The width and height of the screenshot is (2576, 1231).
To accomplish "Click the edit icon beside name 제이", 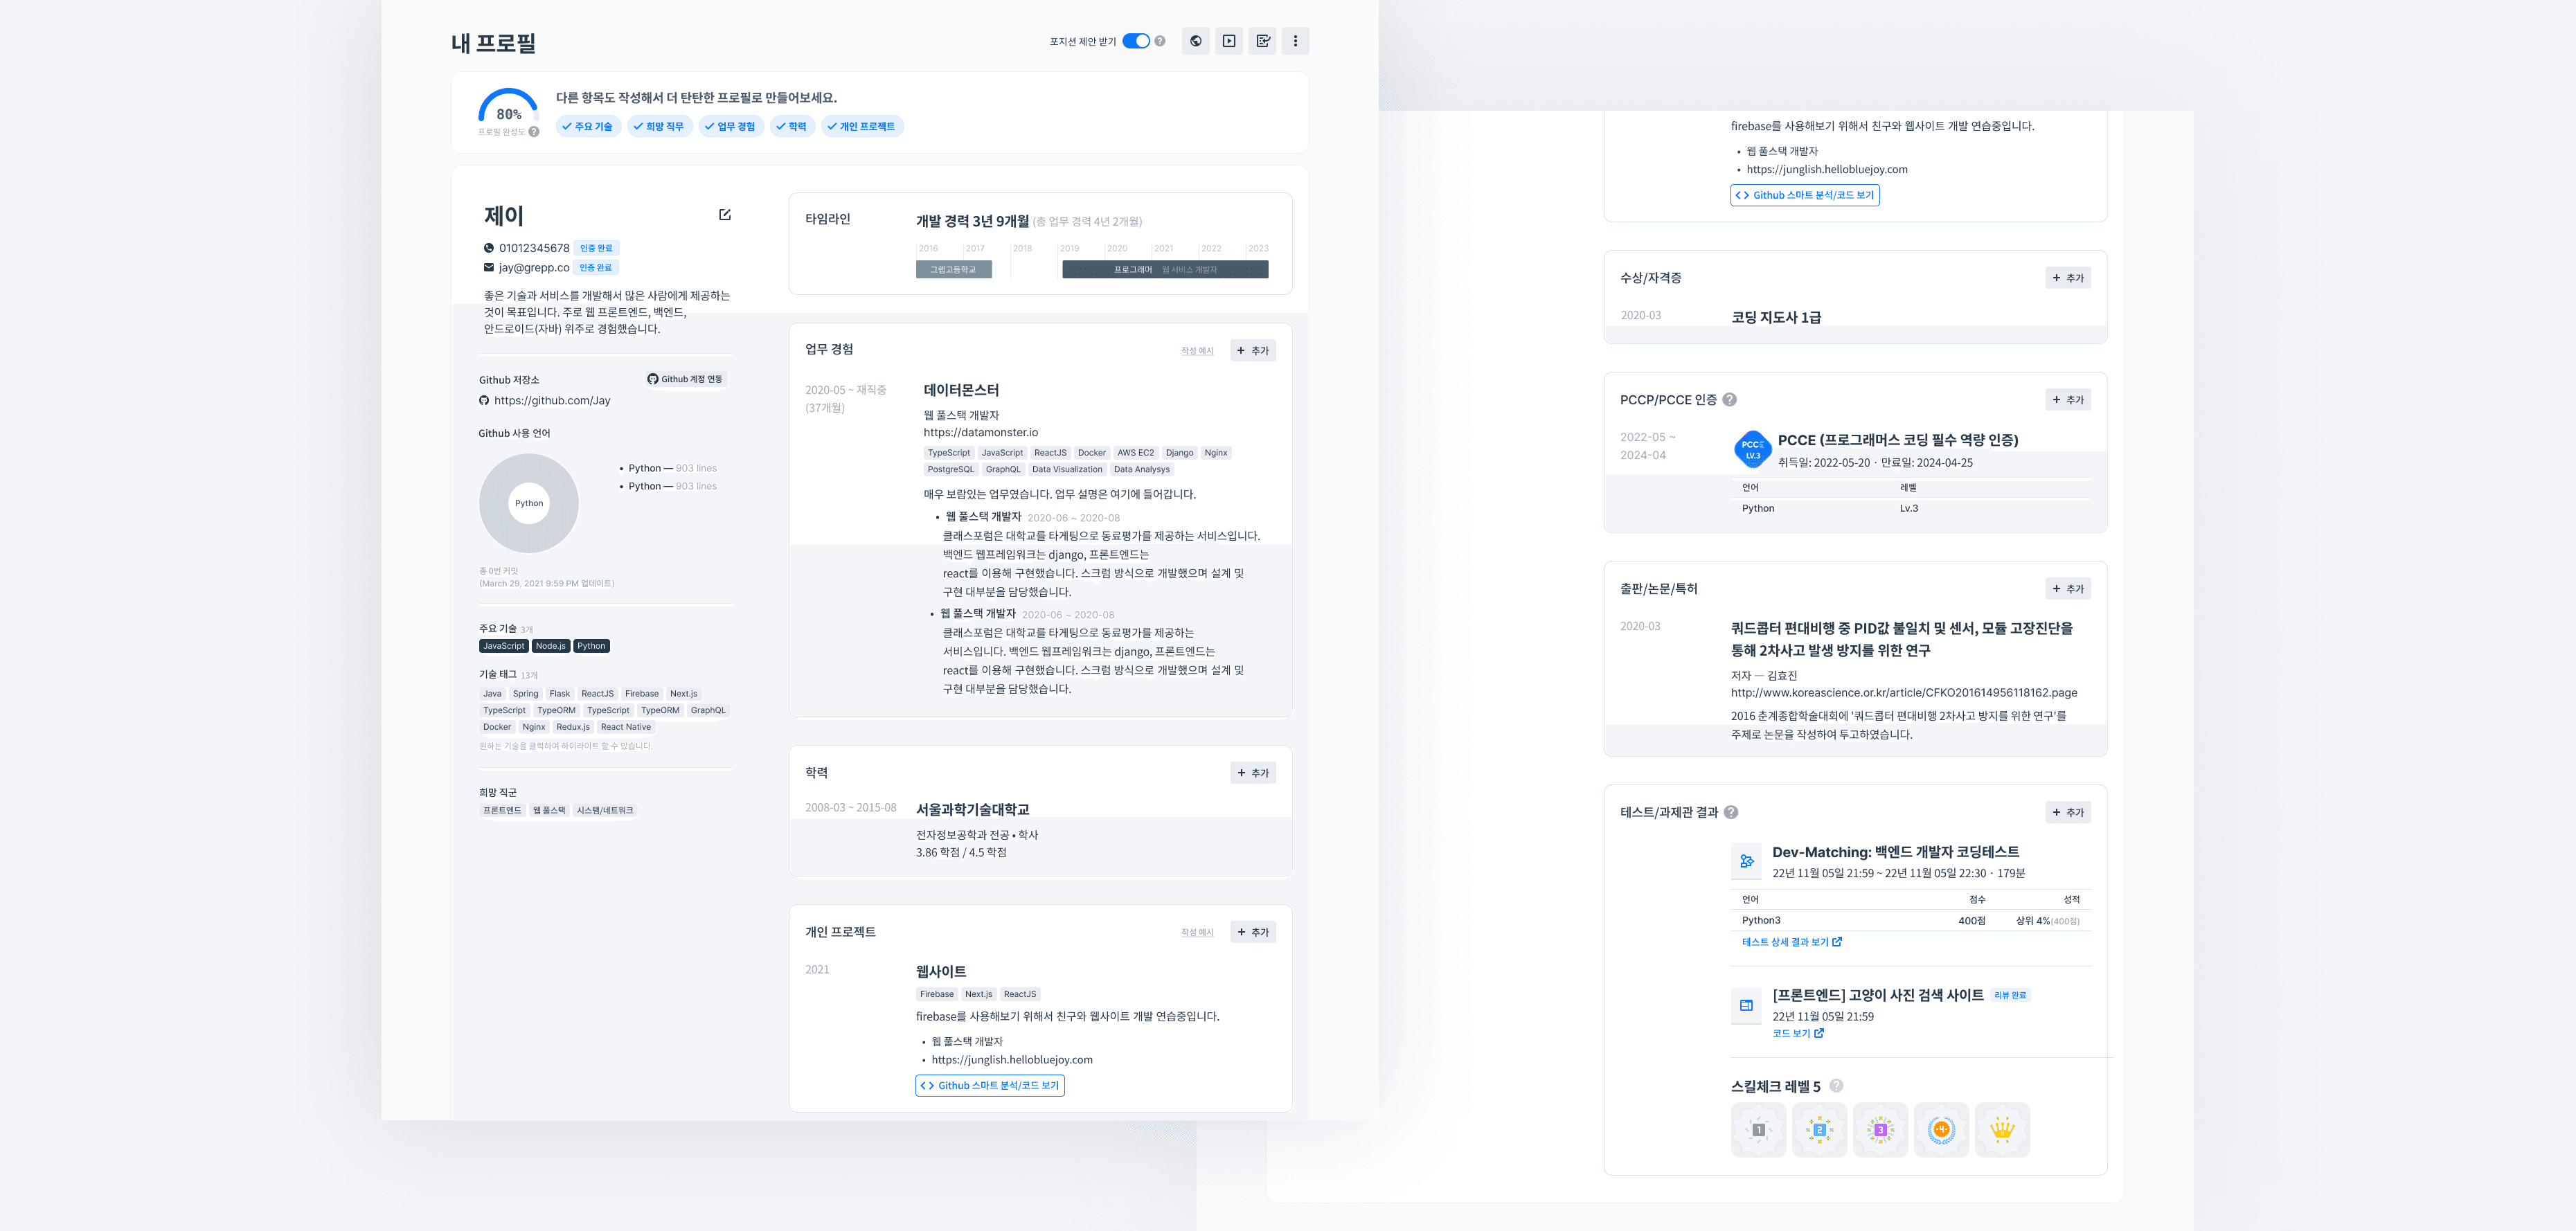I will click(725, 215).
